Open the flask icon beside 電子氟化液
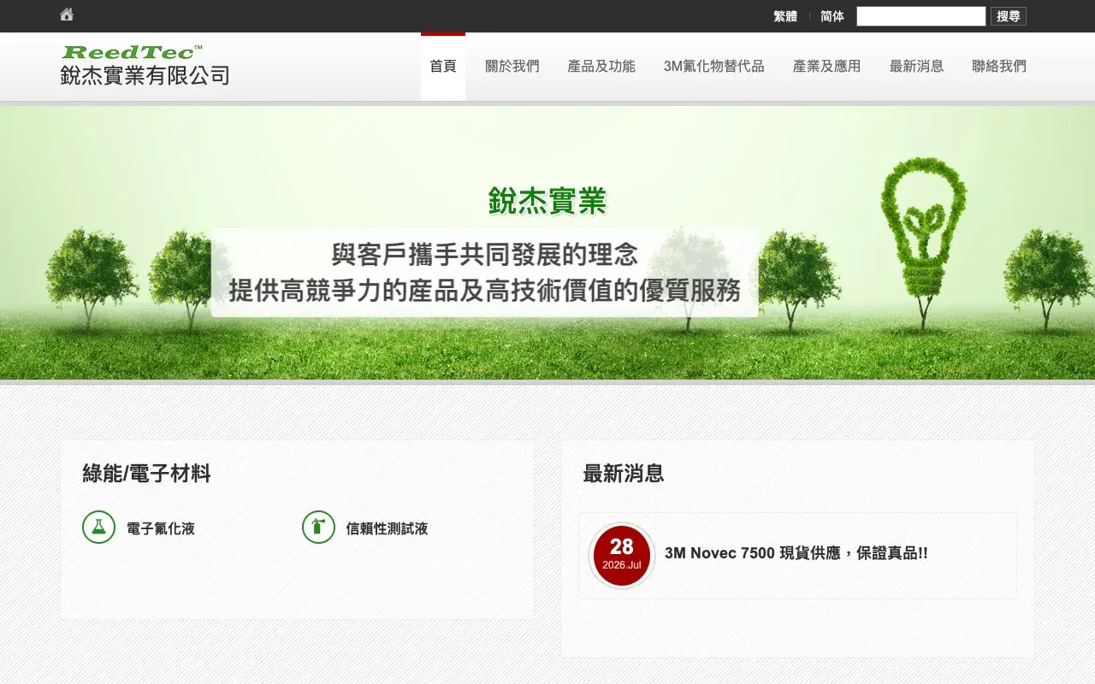 click(98, 527)
